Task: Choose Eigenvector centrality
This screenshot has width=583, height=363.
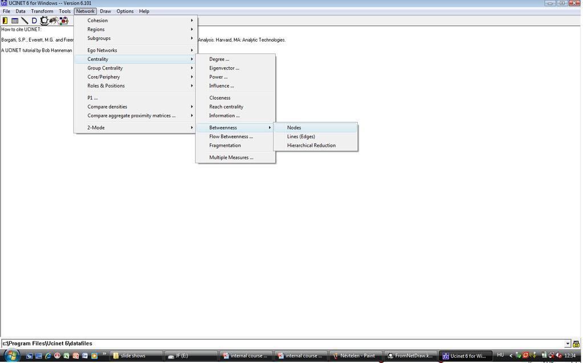Action: pos(236,68)
